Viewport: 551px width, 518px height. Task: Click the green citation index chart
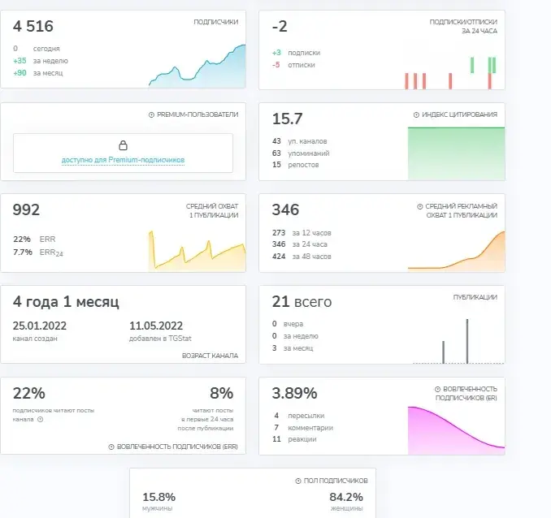pos(456,153)
